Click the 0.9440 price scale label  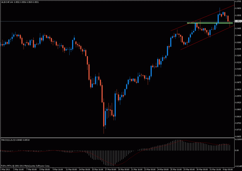[x=239, y=35]
